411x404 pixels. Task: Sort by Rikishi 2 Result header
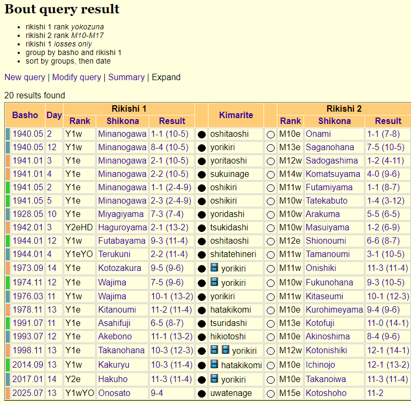388,121
